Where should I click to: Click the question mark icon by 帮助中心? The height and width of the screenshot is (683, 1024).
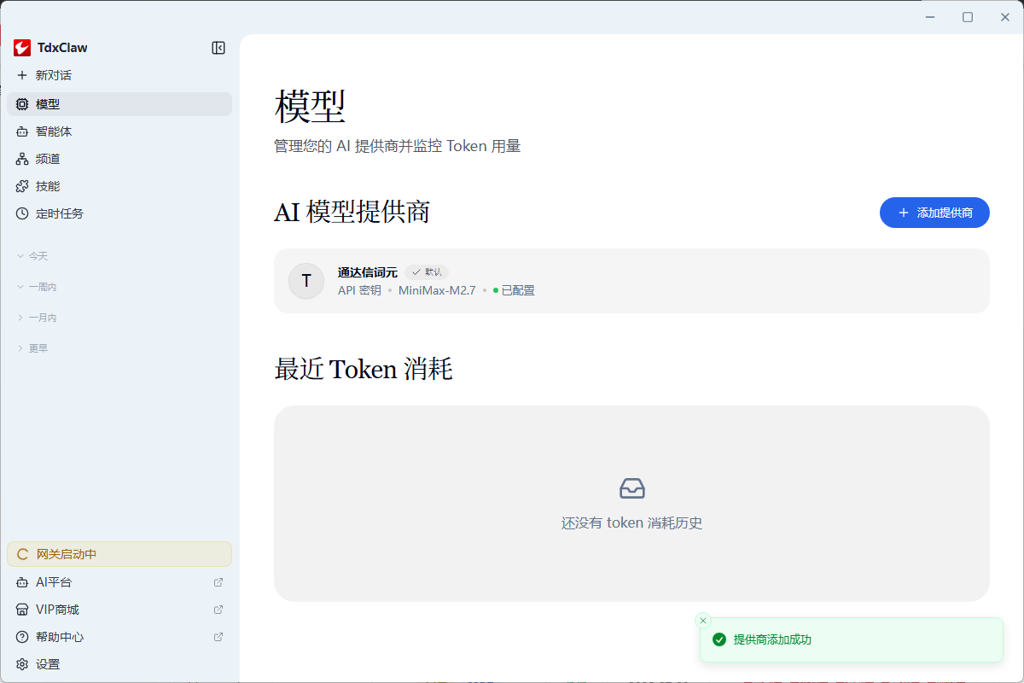pos(22,637)
